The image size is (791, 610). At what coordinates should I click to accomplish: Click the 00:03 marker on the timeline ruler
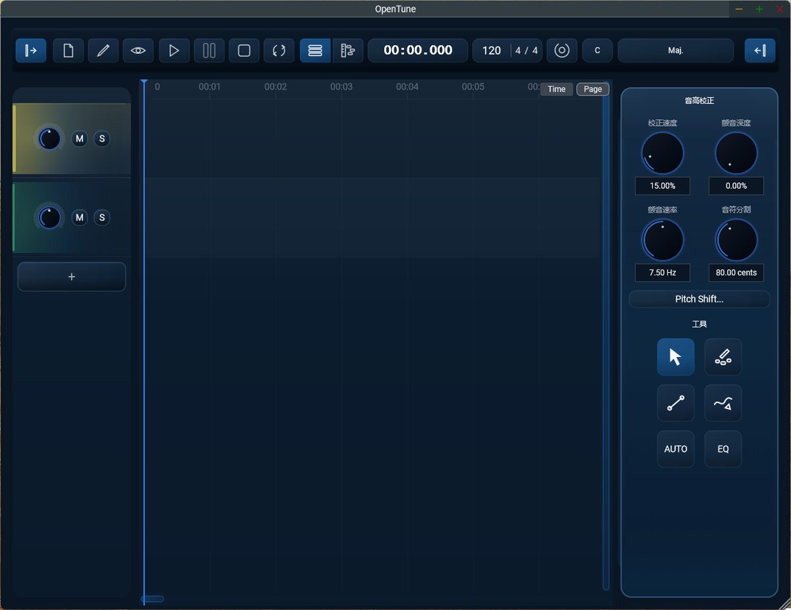[x=341, y=87]
